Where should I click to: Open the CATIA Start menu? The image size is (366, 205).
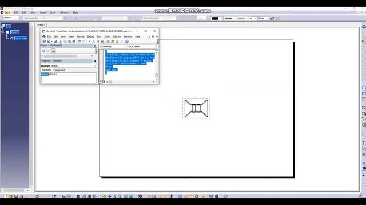pyautogui.click(x=7, y=13)
